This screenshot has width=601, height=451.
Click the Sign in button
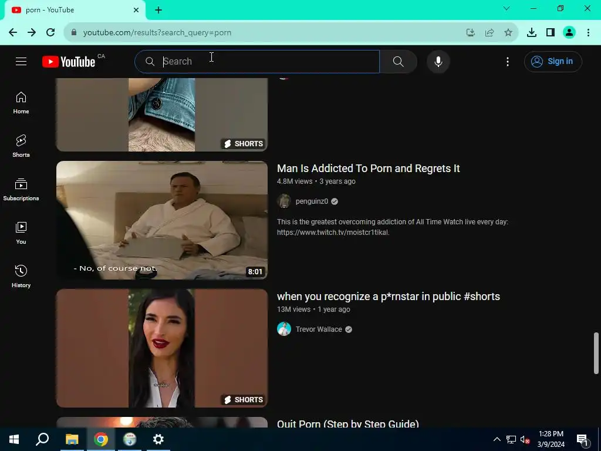tap(553, 61)
